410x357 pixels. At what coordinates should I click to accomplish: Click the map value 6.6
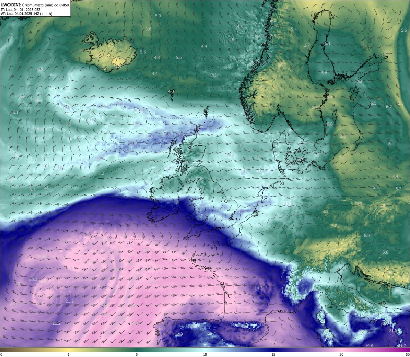[x=324, y=73]
